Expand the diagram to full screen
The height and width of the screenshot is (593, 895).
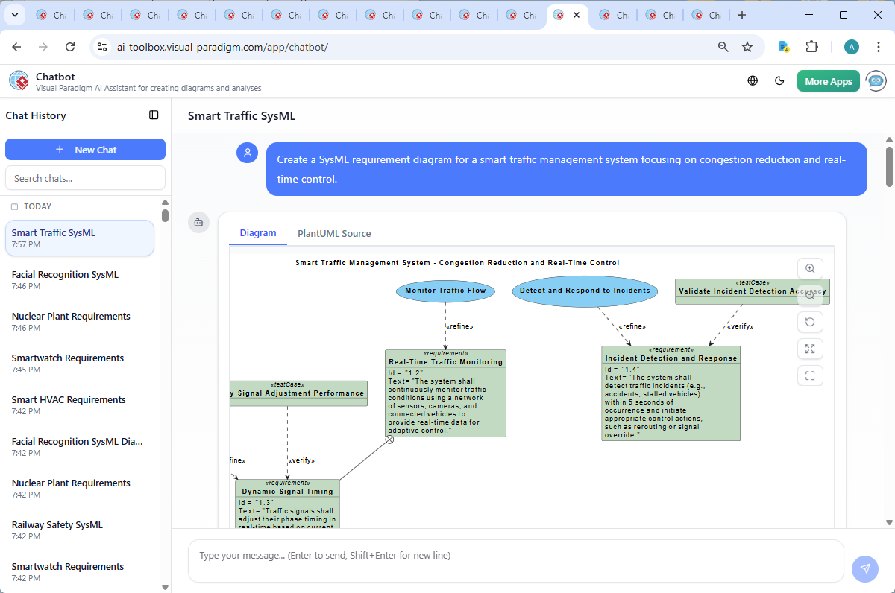tap(810, 349)
